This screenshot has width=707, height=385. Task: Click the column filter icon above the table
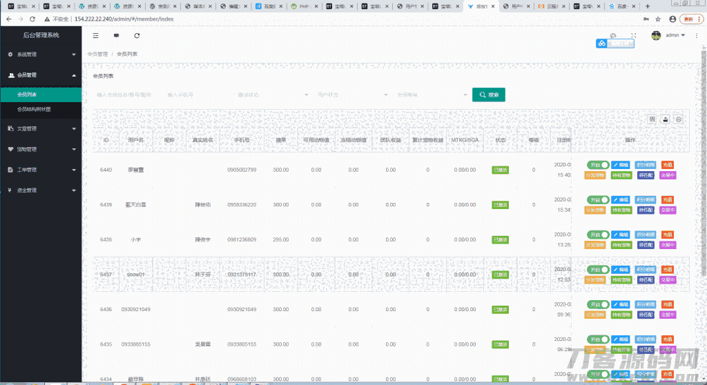[651, 119]
